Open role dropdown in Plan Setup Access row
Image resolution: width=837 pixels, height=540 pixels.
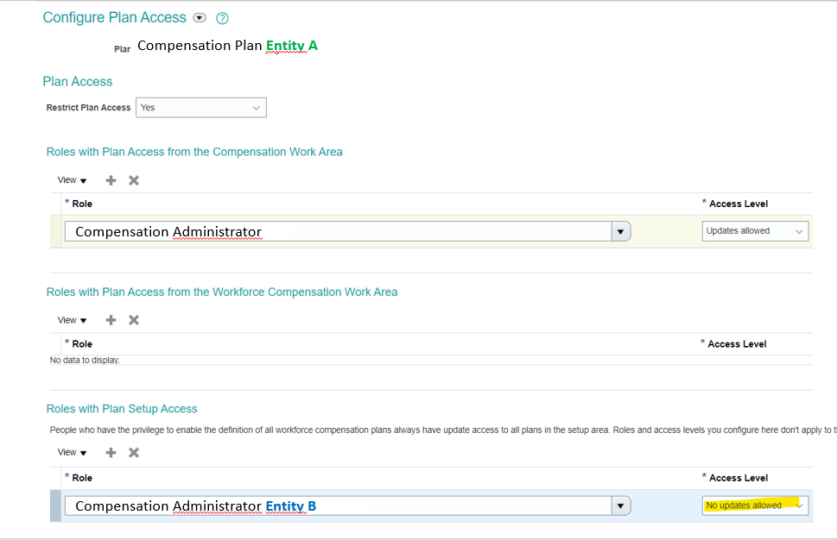[x=621, y=505]
